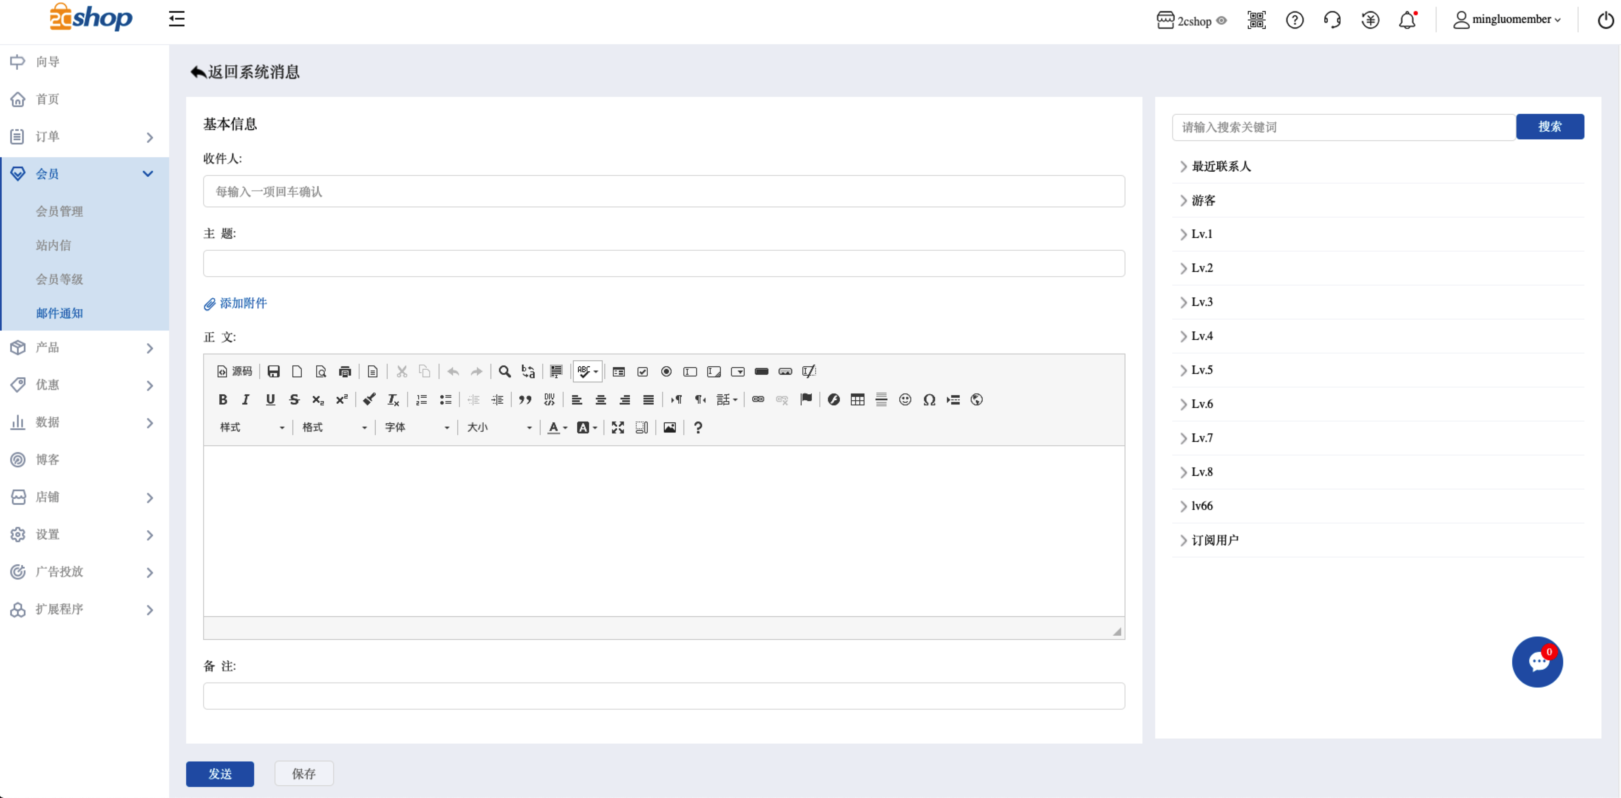Insert a bulleted list
The width and height of the screenshot is (1621, 798).
[x=445, y=399]
